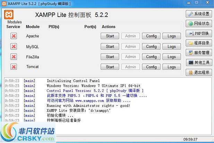Select log line 'Initializing Control Panel'
This screenshot has height=143, width=214.
[x=73, y=81]
